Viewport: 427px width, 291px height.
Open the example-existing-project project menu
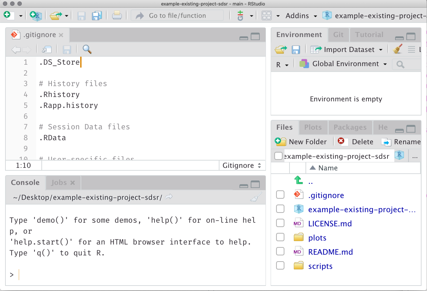coord(374,16)
